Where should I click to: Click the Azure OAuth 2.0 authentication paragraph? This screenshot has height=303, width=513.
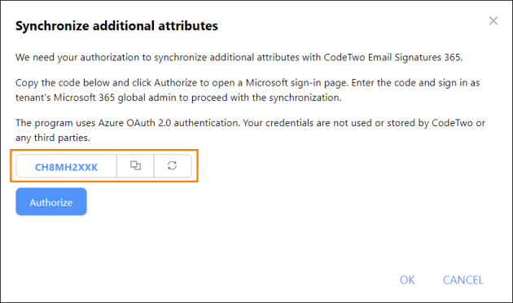(x=250, y=130)
